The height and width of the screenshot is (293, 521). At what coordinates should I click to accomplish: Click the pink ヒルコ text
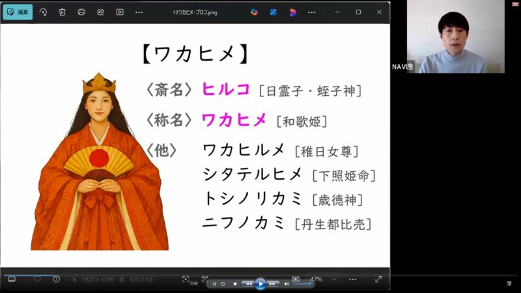226,89
